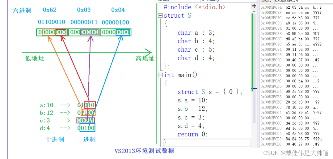Viewport: 333px width, 159px height.
Task: Select memory row 0x00B3FCD4
Action: (291, 134)
